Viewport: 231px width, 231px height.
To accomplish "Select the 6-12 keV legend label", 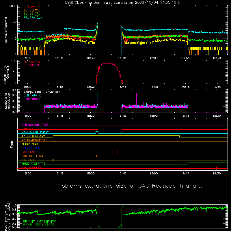I will point(31,10).
